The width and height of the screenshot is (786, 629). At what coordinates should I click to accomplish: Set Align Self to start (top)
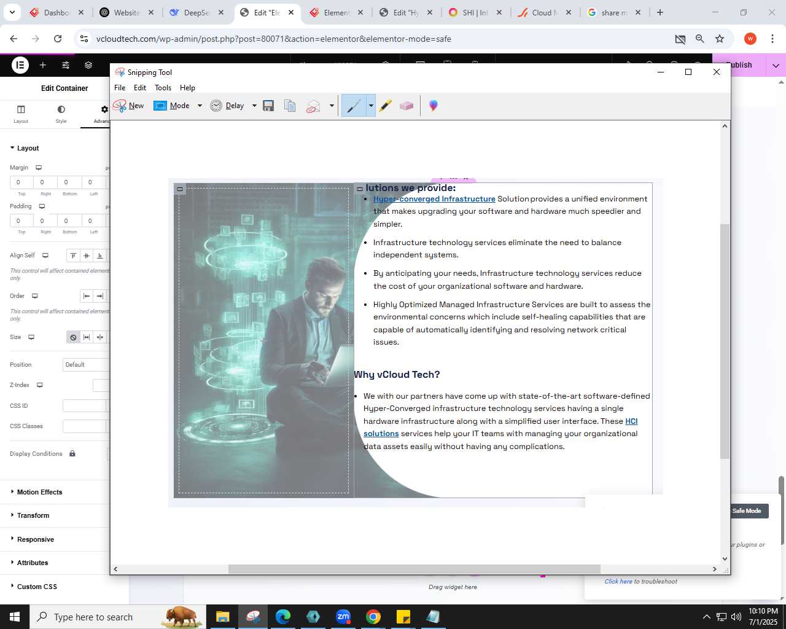point(73,256)
